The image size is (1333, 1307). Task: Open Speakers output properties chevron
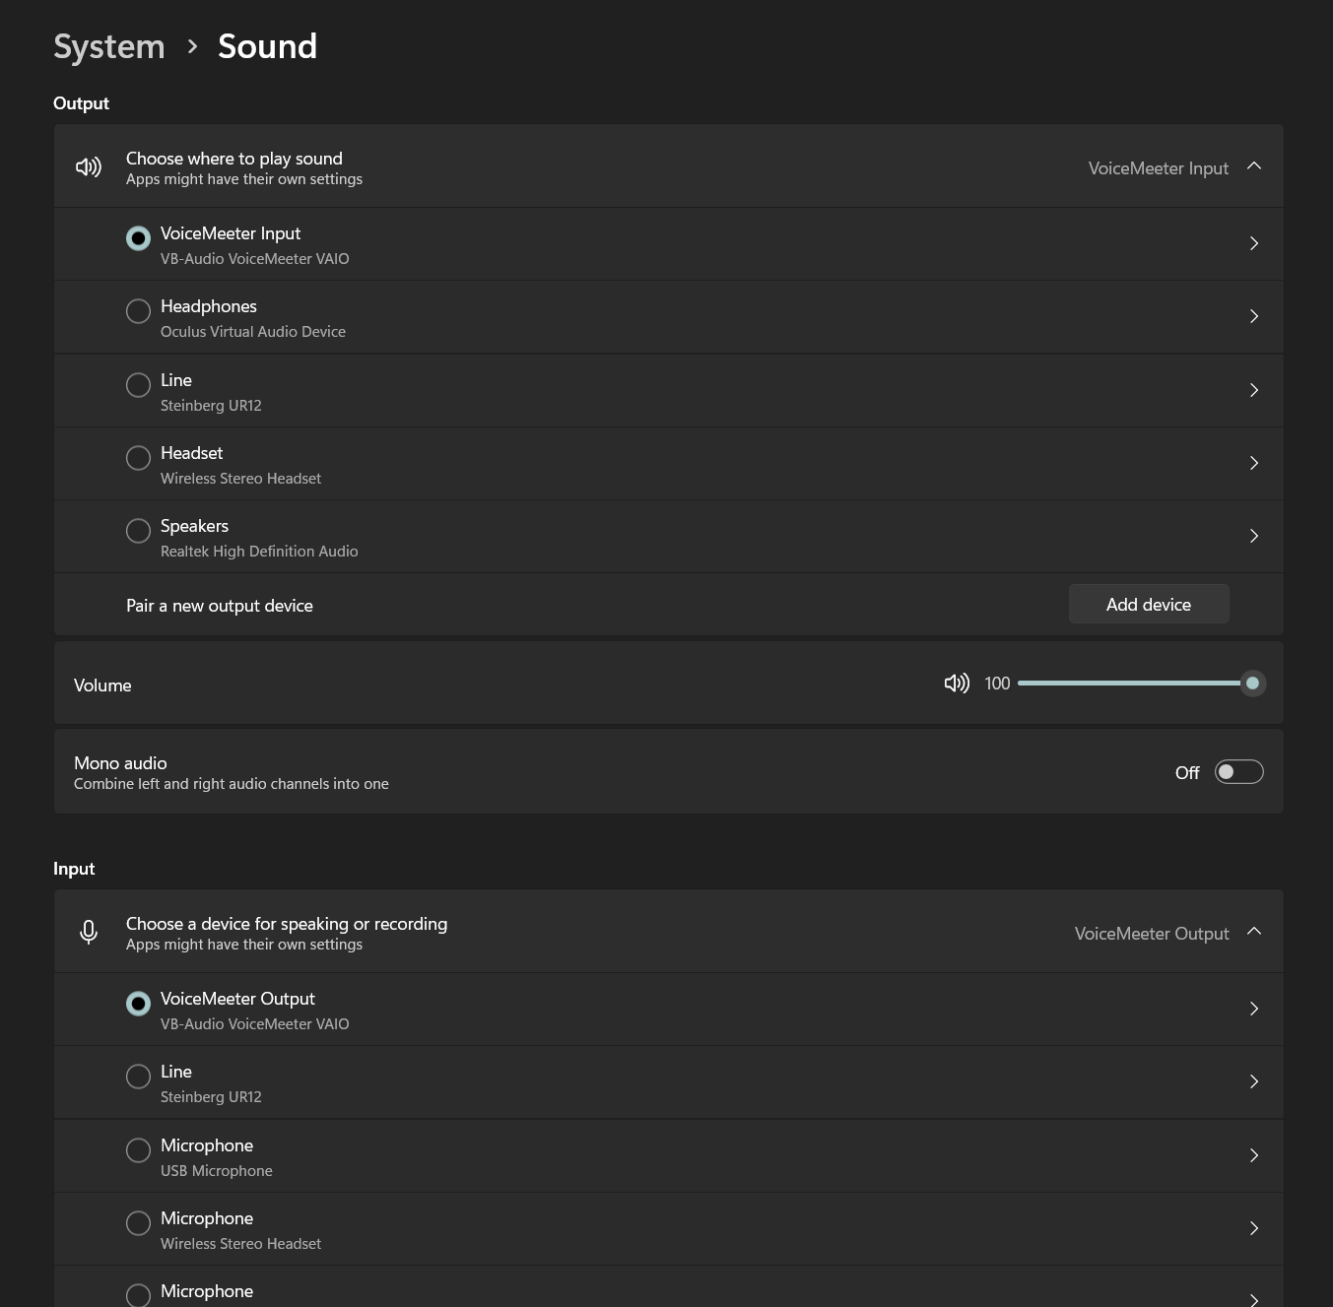click(x=1254, y=536)
